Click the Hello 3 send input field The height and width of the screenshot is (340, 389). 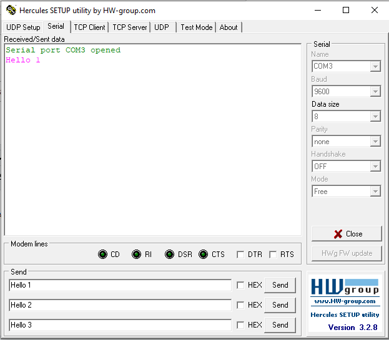click(x=121, y=325)
